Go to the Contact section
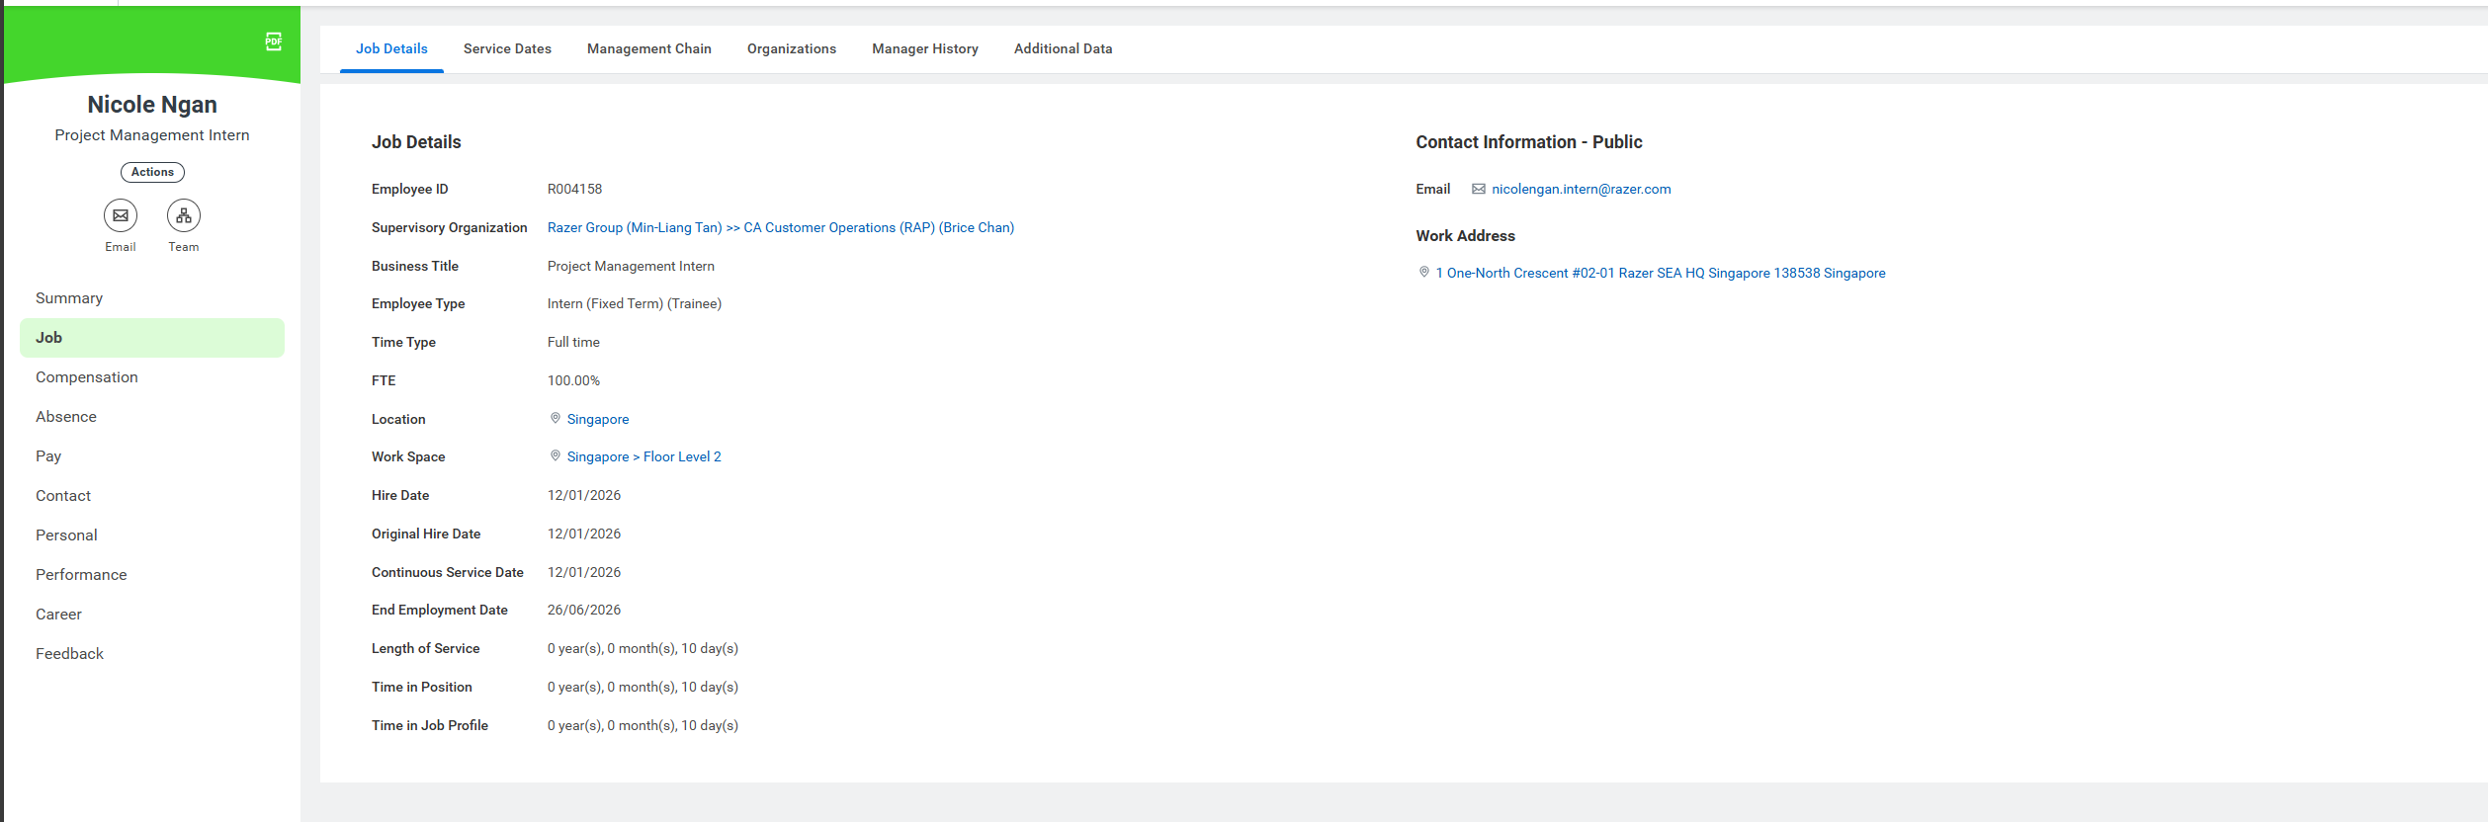 tap(152, 496)
